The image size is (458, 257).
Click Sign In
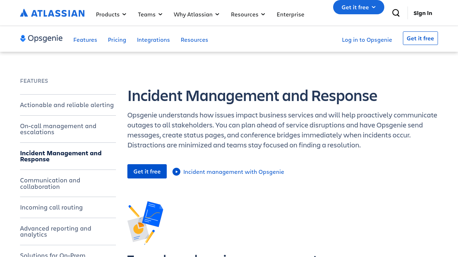coord(423,13)
